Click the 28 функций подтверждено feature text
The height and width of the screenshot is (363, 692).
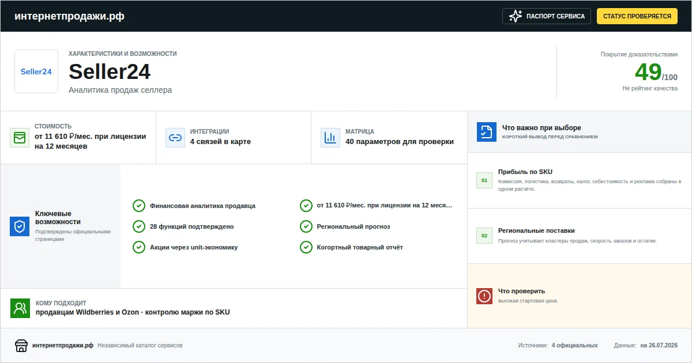pos(192,226)
